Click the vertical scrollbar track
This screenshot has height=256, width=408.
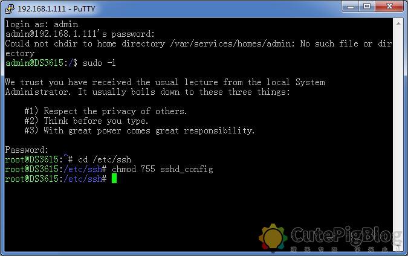398,135
